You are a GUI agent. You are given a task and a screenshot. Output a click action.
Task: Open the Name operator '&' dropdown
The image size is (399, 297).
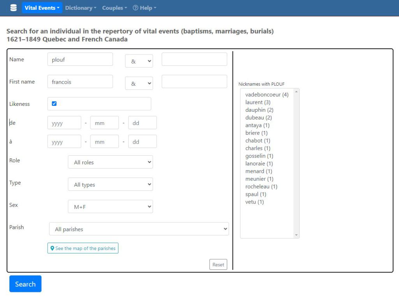click(x=139, y=61)
